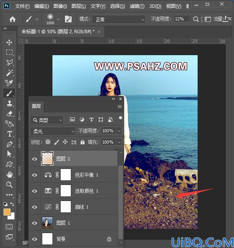The width and height of the screenshot is (234, 248).
Task: Select the Hand tool
Action: (9, 174)
